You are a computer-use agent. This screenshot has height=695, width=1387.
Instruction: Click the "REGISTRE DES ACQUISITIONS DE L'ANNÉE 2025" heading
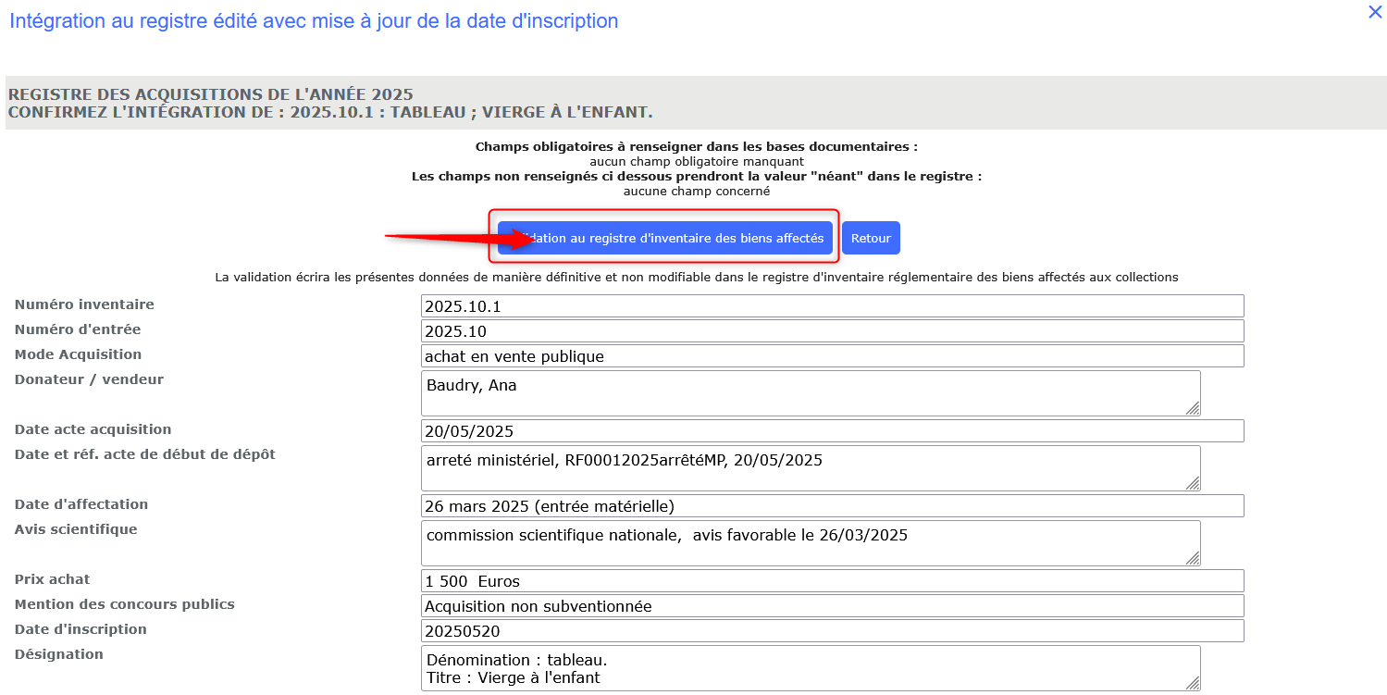210,94
